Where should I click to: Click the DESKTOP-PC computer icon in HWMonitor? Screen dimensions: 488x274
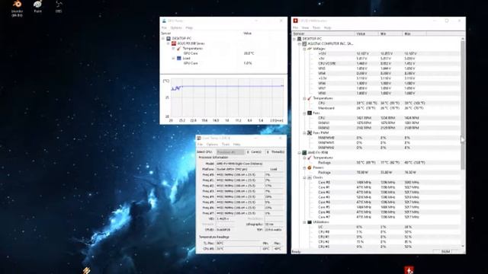click(x=299, y=39)
